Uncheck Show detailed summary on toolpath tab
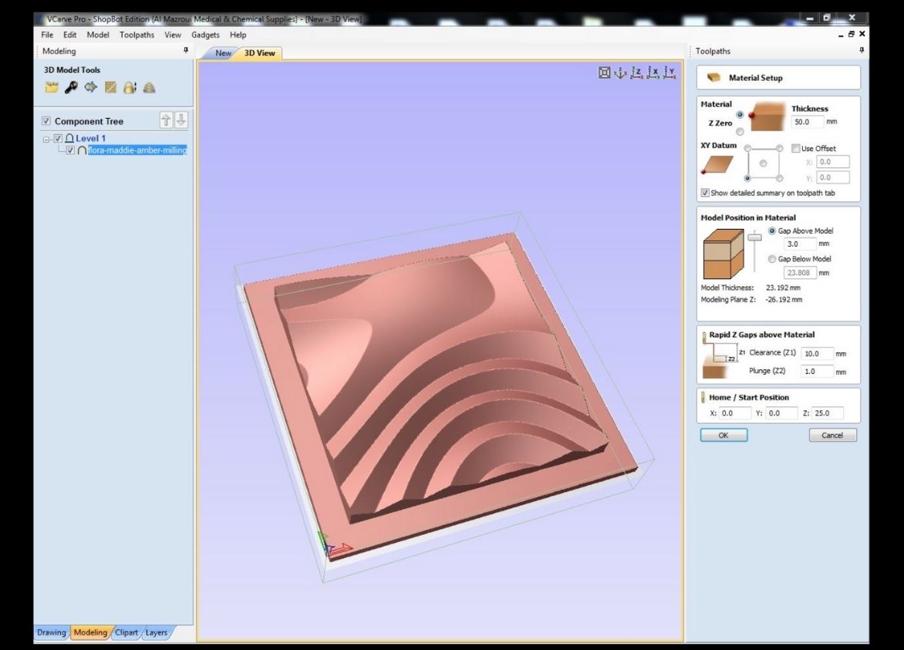The height and width of the screenshot is (650, 904). coord(705,193)
